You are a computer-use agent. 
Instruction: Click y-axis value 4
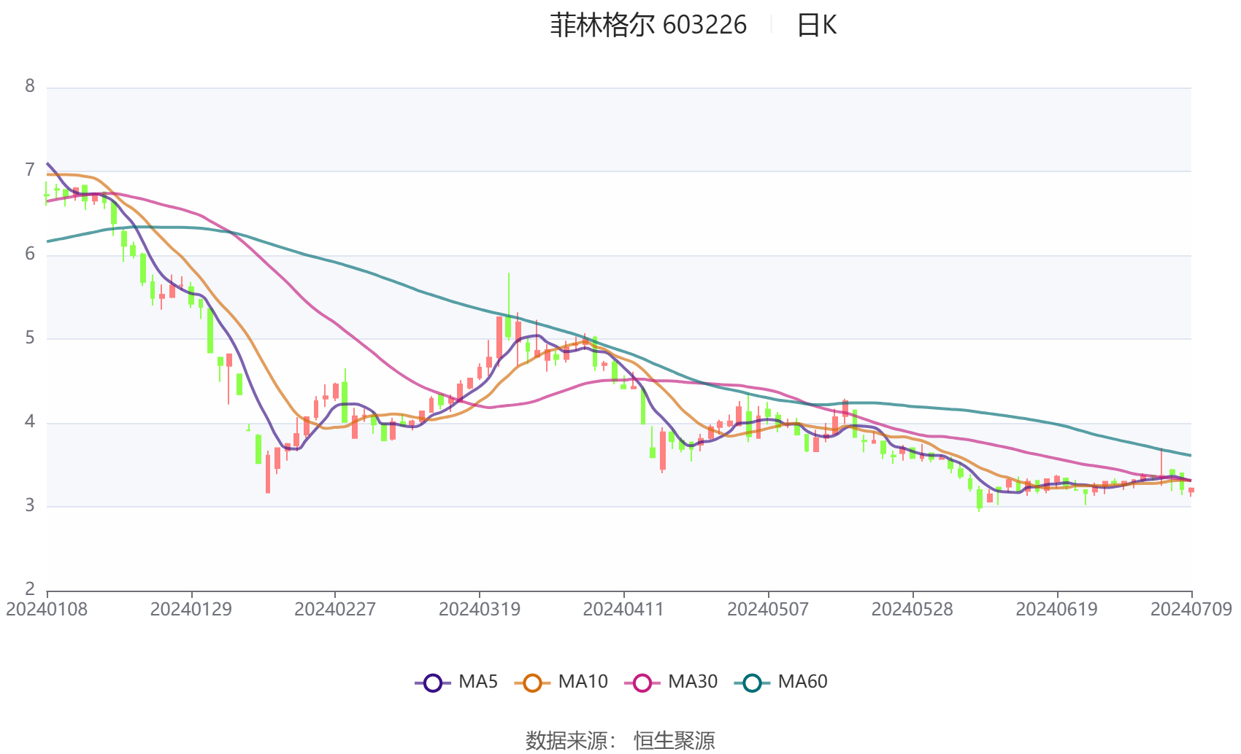(30, 421)
